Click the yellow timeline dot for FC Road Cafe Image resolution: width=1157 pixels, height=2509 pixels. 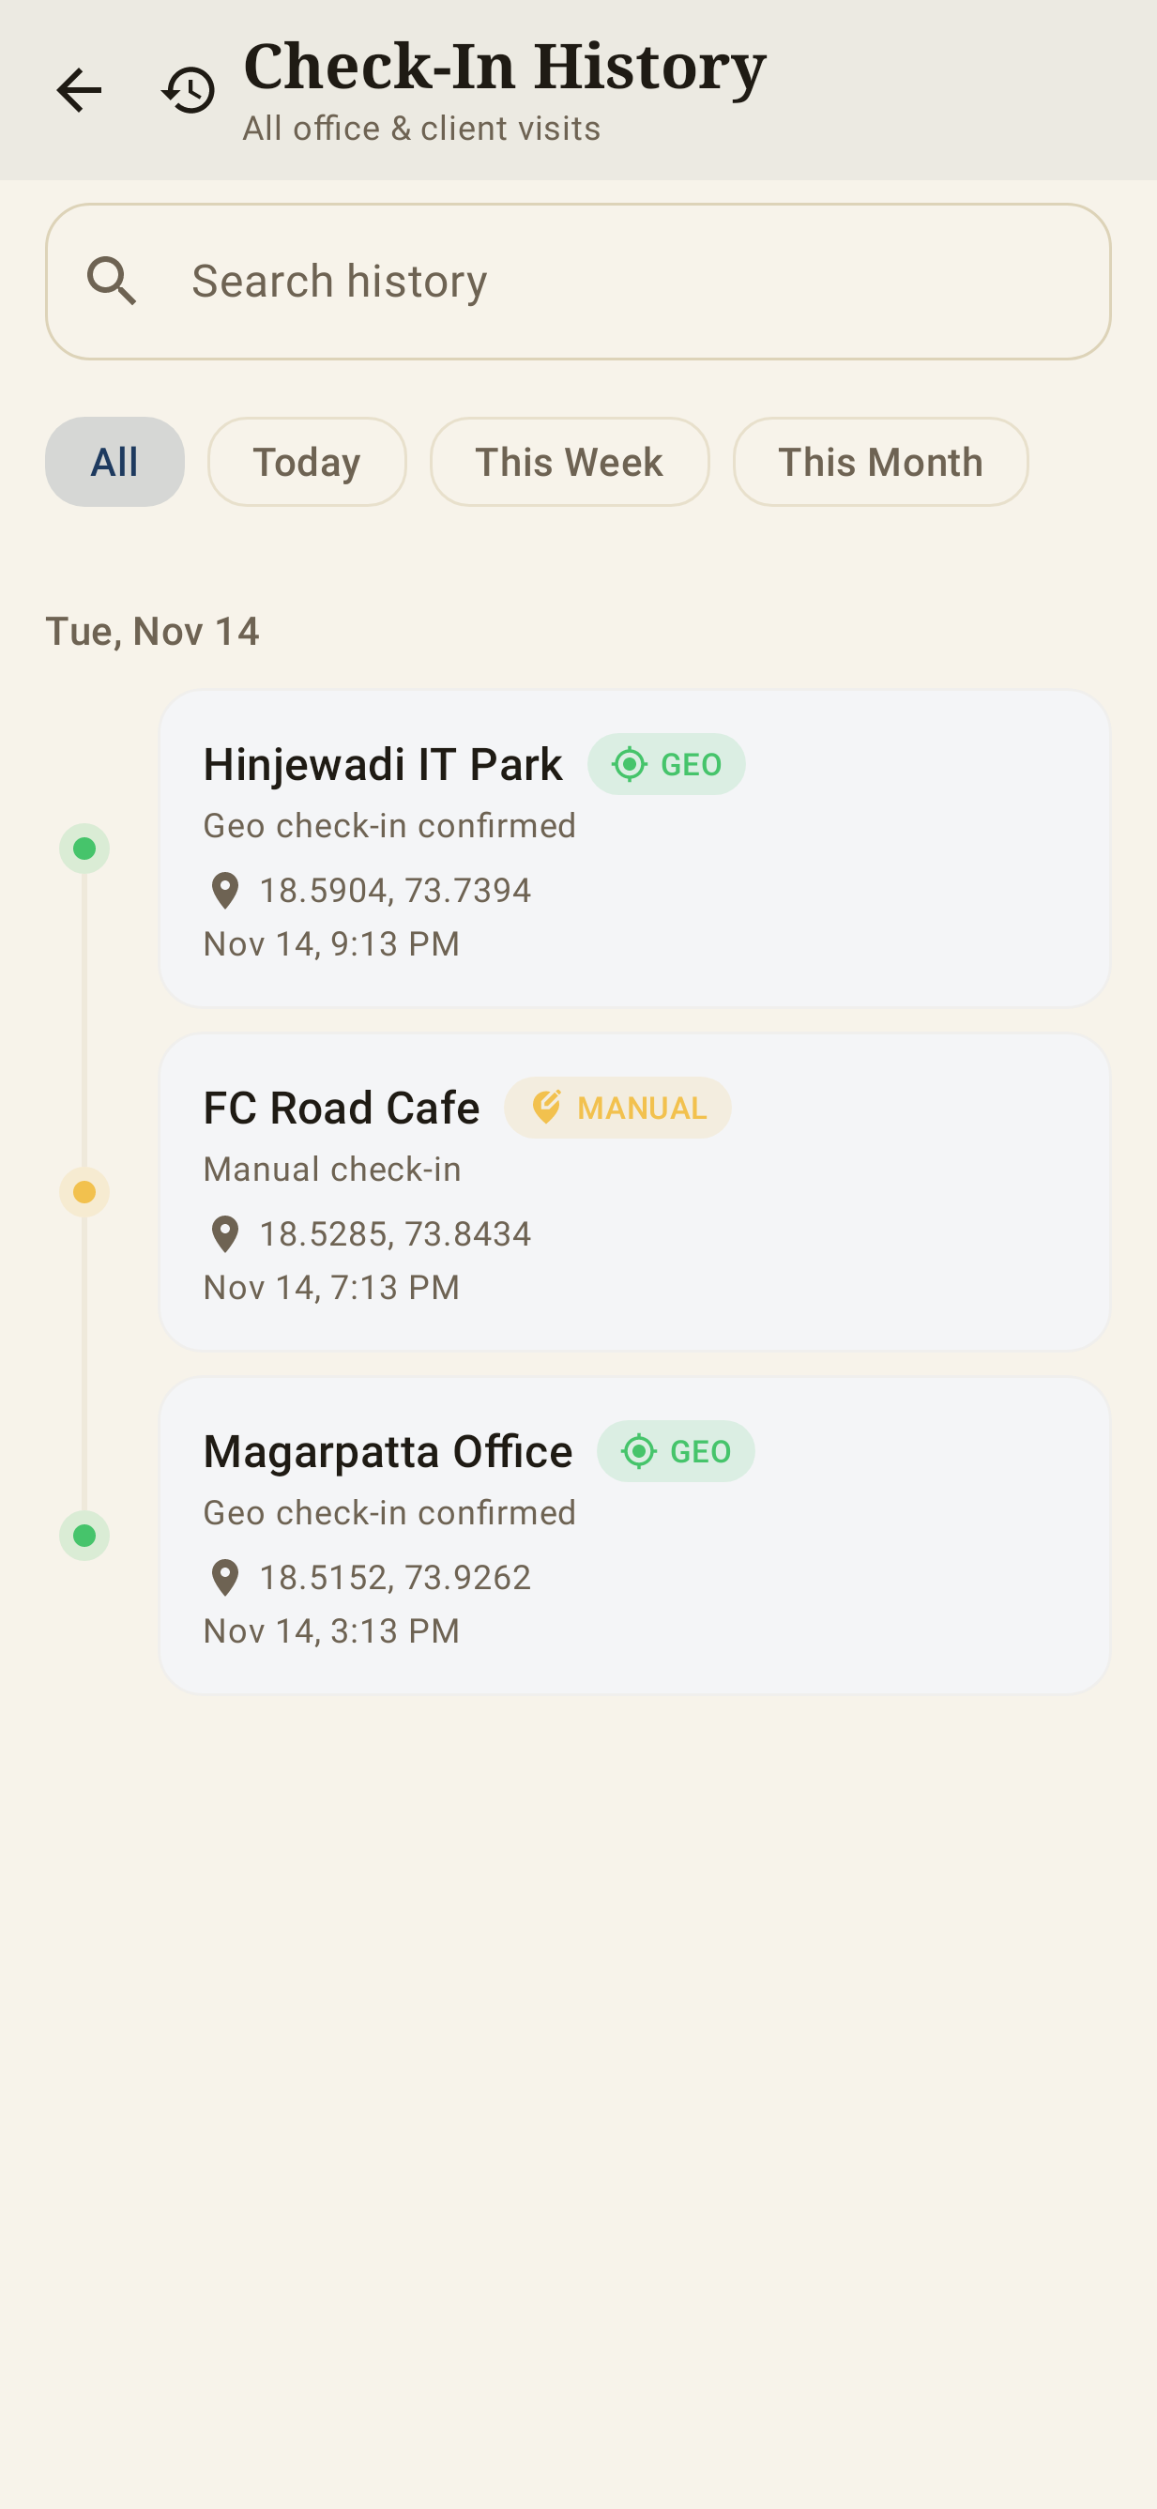click(84, 1192)
